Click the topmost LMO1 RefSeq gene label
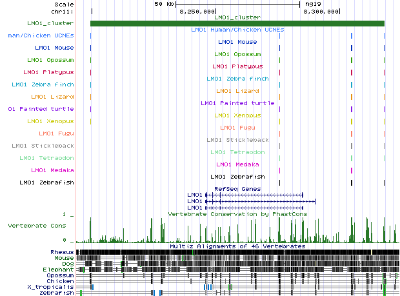 tap(194, 194)
